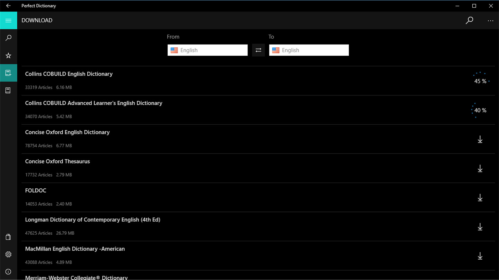This screenshot has height=280, width=499.
Task: Click the '34070 Articles' text
Action: click(x=39, y=117)
